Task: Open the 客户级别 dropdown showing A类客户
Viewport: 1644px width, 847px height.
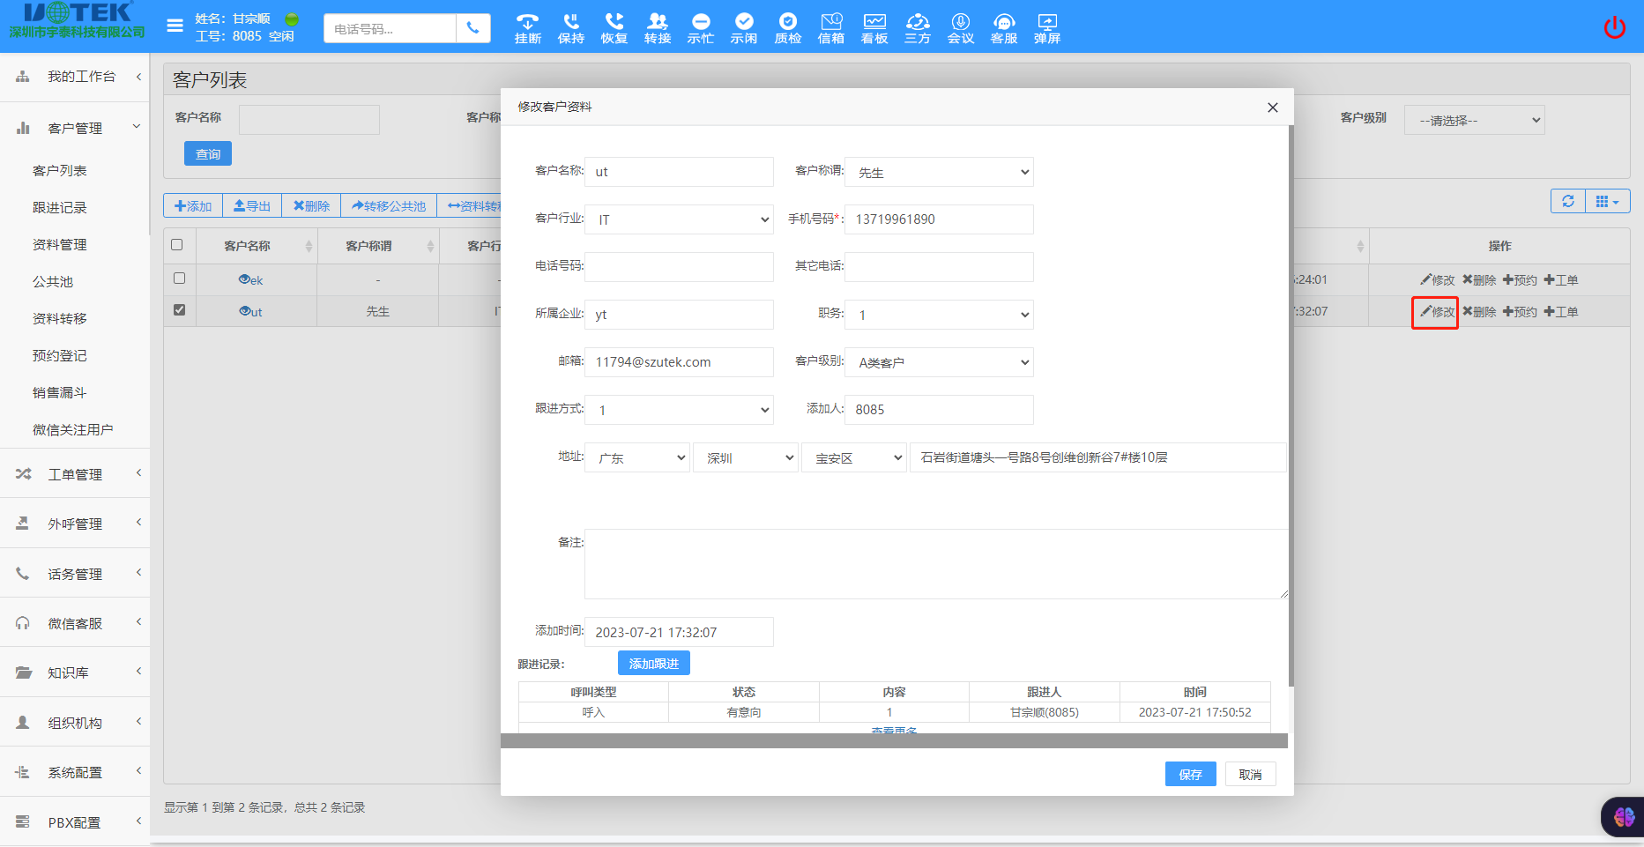Action: point(938,362)
